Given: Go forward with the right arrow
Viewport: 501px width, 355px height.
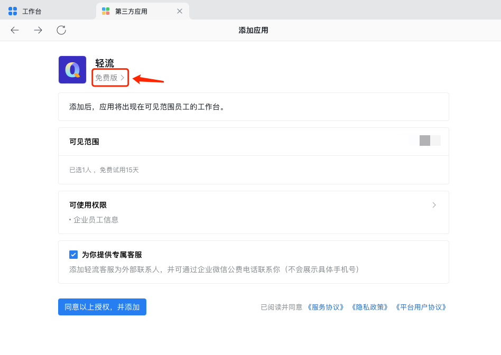Looking at the screenshot, I should coord(38,30).
